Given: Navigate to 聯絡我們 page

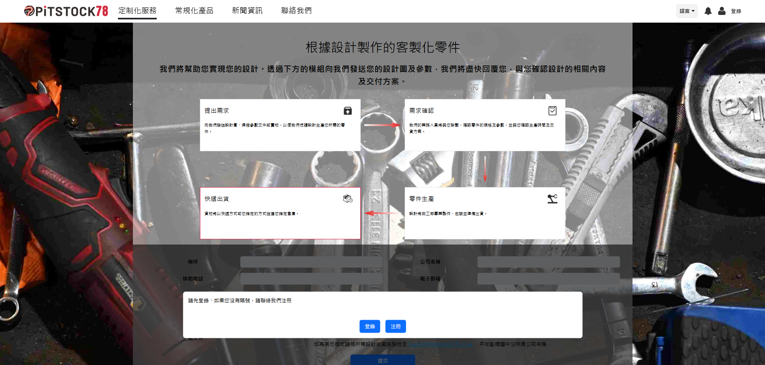Looking at the screenshot, I should click(x=296, y=11).
